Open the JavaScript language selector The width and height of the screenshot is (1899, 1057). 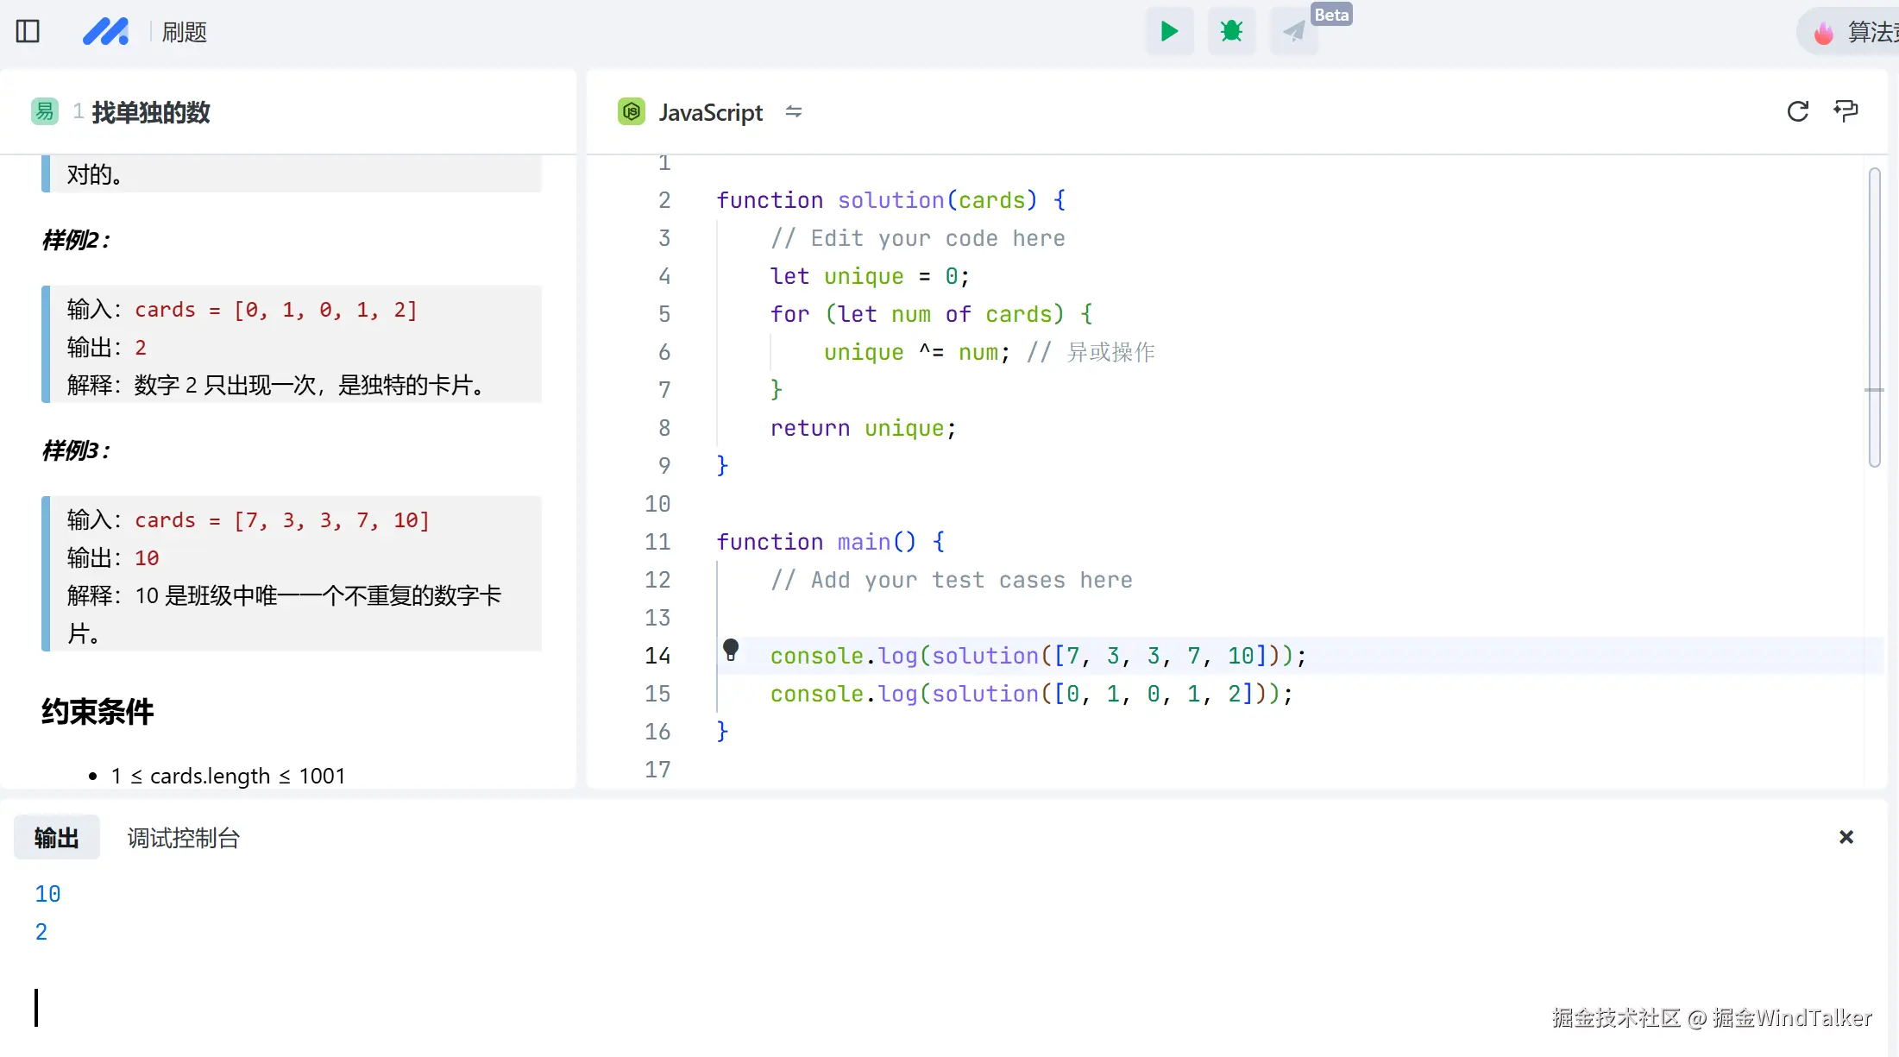pyautogui.click(x=711, y=112)
